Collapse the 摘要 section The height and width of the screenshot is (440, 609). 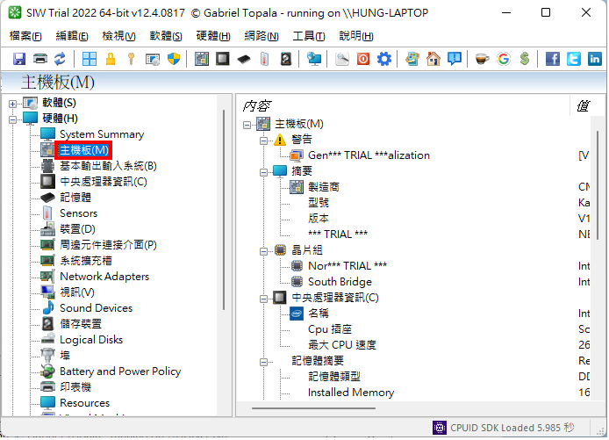click(x=263, y=172)
